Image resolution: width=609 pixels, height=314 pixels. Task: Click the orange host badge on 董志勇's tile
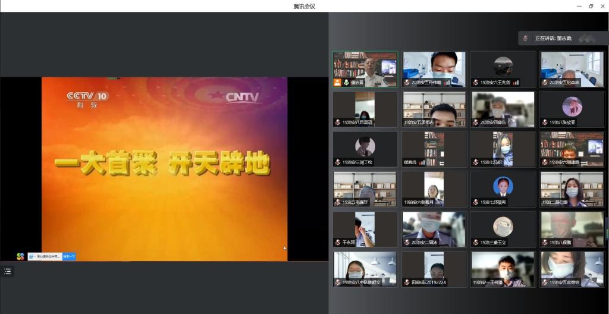point(337,83)
